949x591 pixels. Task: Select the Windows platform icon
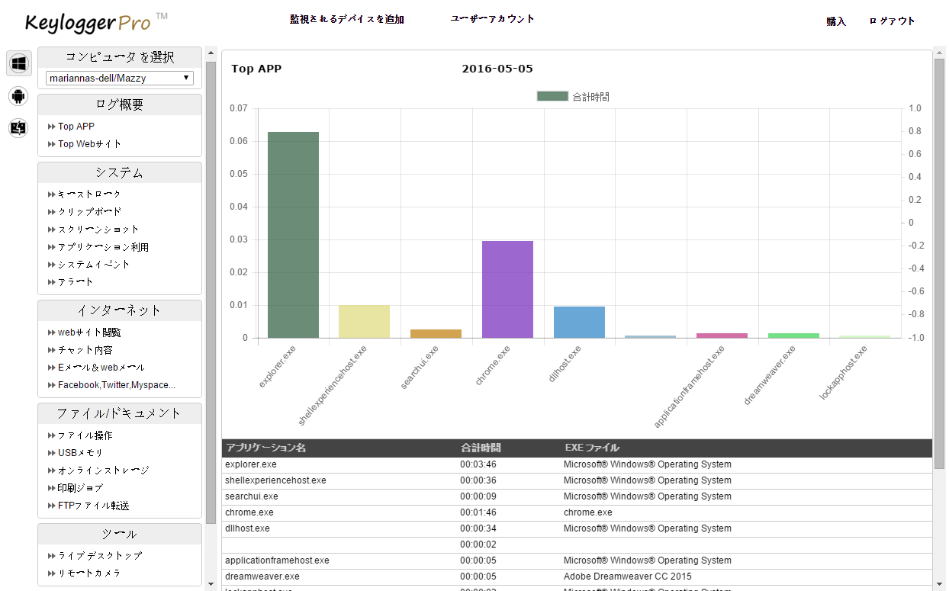click(19, 63)
